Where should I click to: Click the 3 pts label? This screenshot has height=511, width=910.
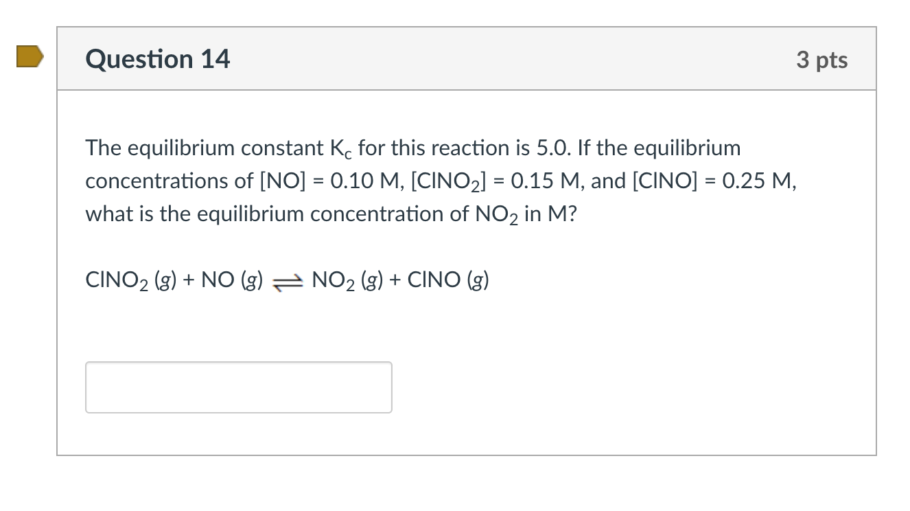point(823,60)
